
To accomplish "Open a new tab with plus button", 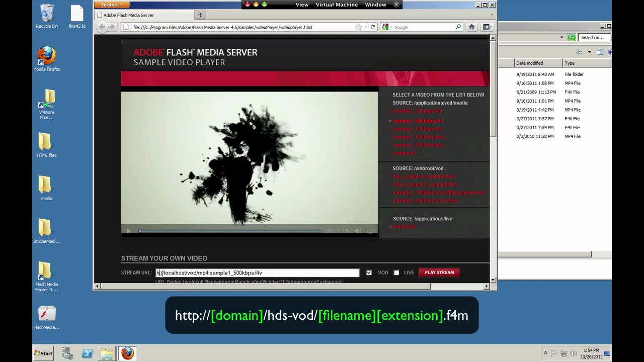I will pyautogui.click(x=200, y=15).
